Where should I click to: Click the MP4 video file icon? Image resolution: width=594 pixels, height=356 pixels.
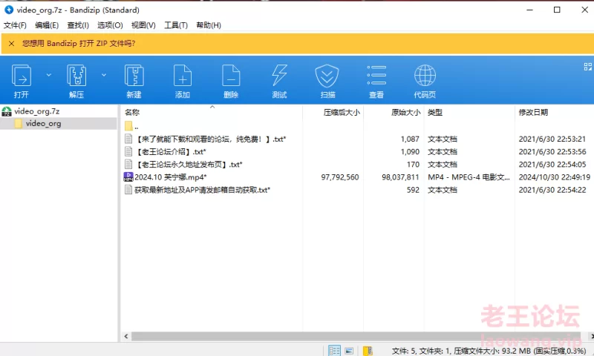128,177
